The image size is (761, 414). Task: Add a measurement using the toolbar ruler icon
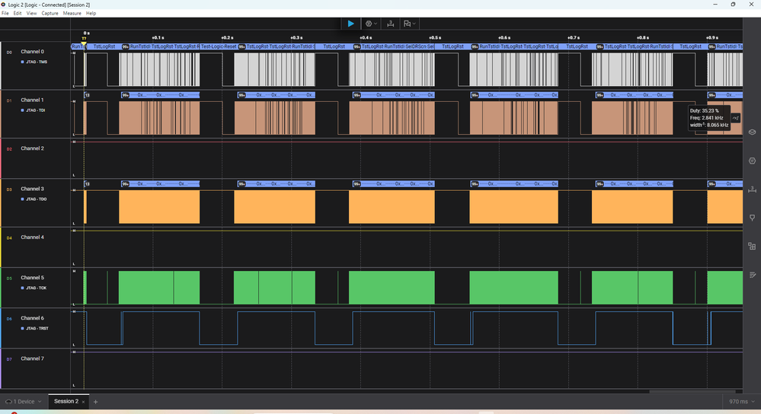390,24
